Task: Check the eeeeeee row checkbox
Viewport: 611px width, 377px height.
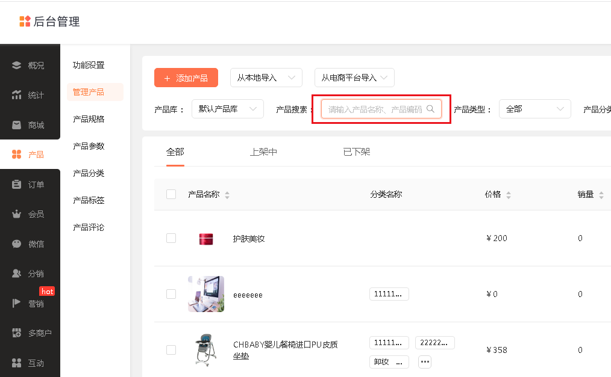Action: (x=171, y=294)
